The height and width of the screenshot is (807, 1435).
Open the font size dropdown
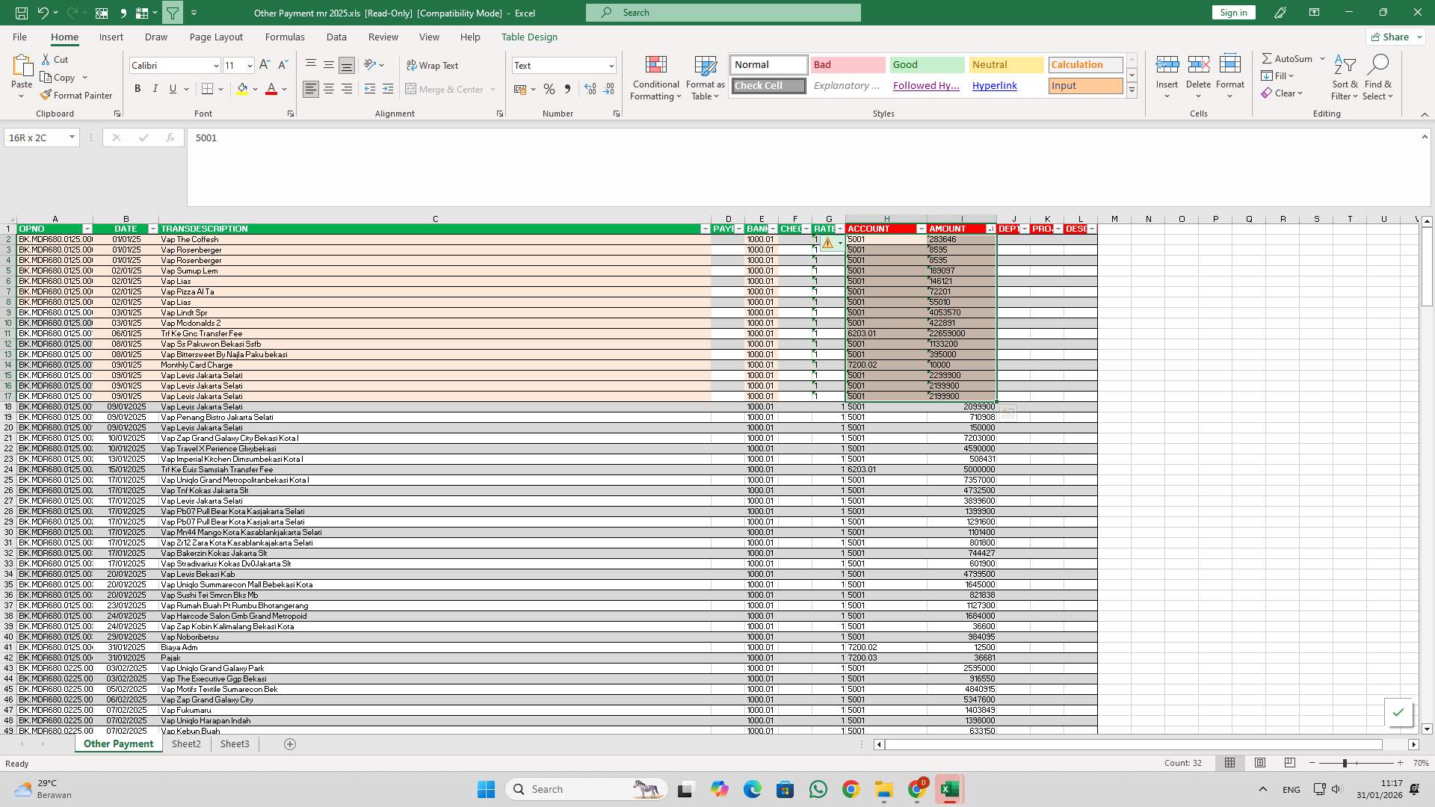[247, 66]
